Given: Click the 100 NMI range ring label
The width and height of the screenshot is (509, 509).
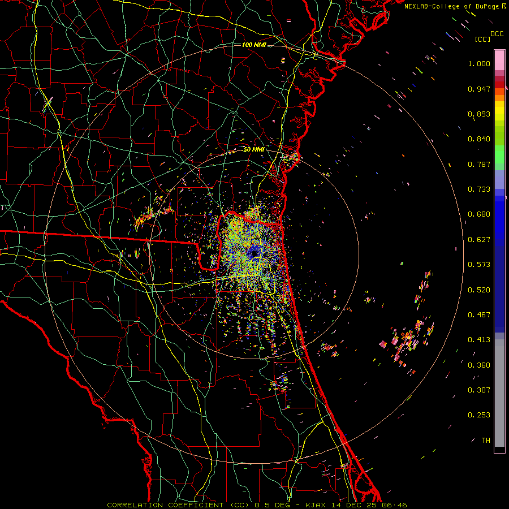Looking at the screenshot, I should point(254,45).
